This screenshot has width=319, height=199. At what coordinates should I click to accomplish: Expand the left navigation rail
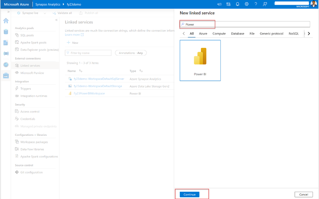pyautogui.click(x=8, y=12)
